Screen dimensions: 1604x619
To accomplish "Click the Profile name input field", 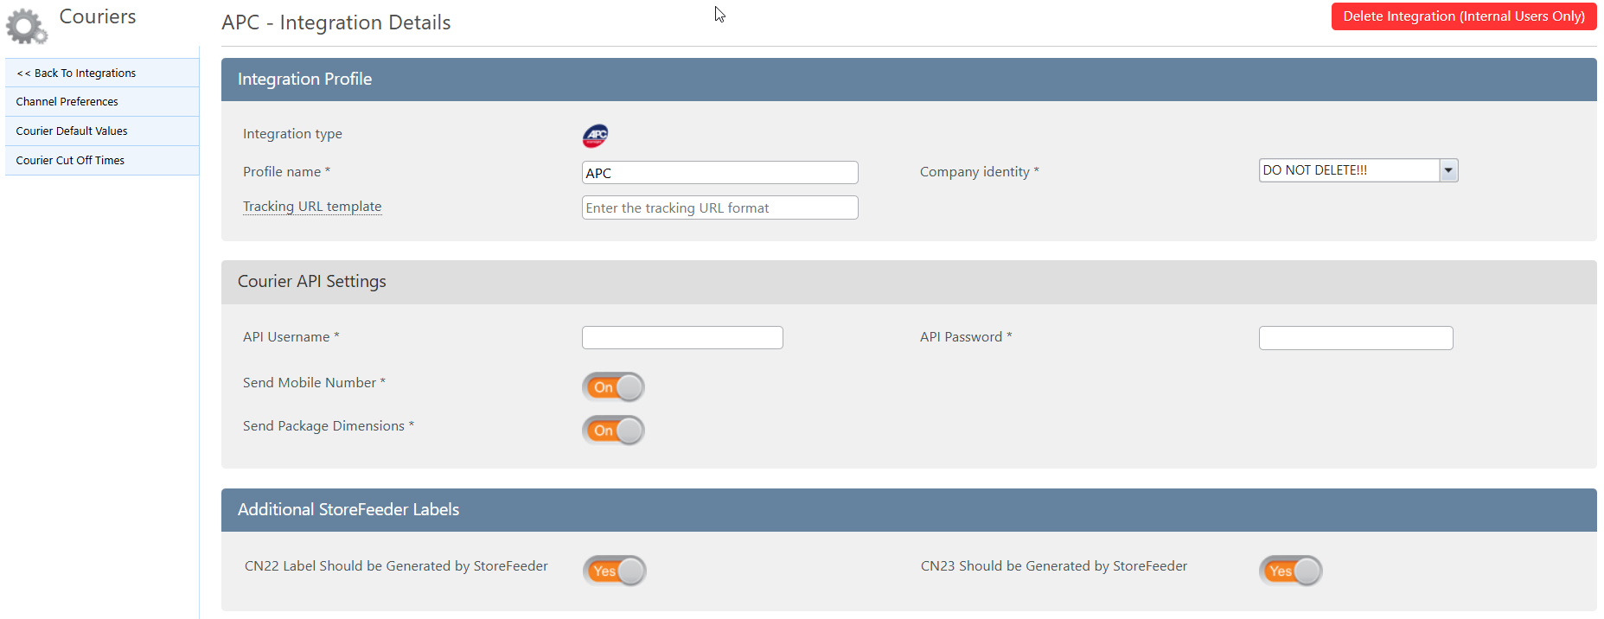I will pos(720,173).
